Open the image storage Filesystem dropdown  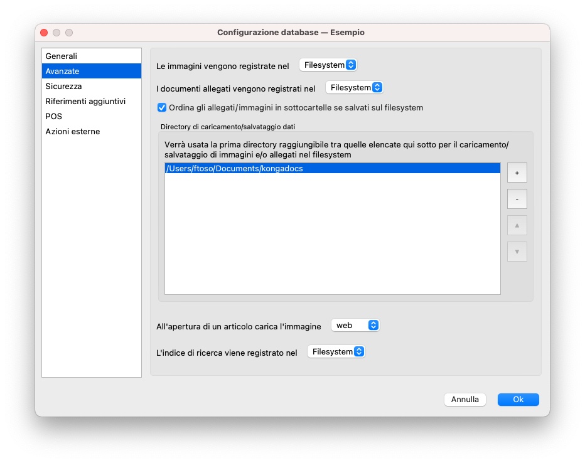(328, 65)
